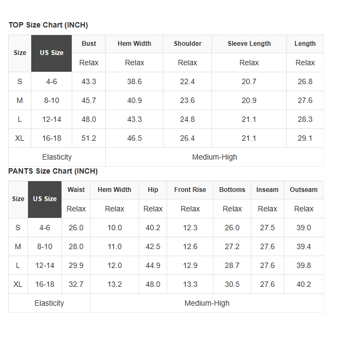Select dark US Size header in TOP chart
Viewport: 337px width, 337px height.
[52, 53]
